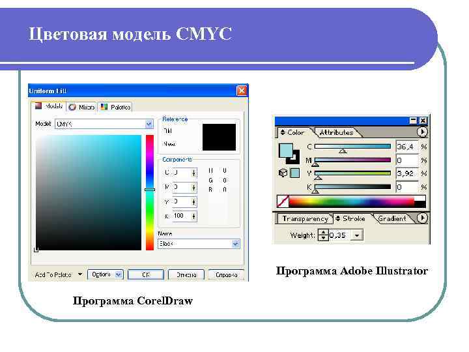The image size is (469, 352).
Task: Close the Illustrator Color palette
Action: (x=423, y=121)
